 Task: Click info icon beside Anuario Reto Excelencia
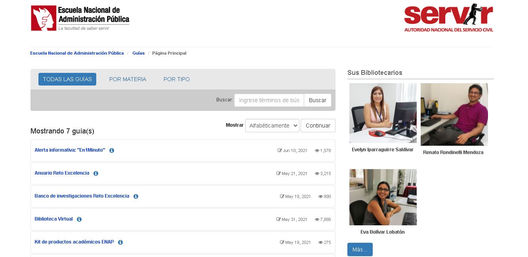(96, 173)
